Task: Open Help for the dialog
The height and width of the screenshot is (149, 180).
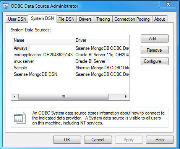Action: coord(160,140)
